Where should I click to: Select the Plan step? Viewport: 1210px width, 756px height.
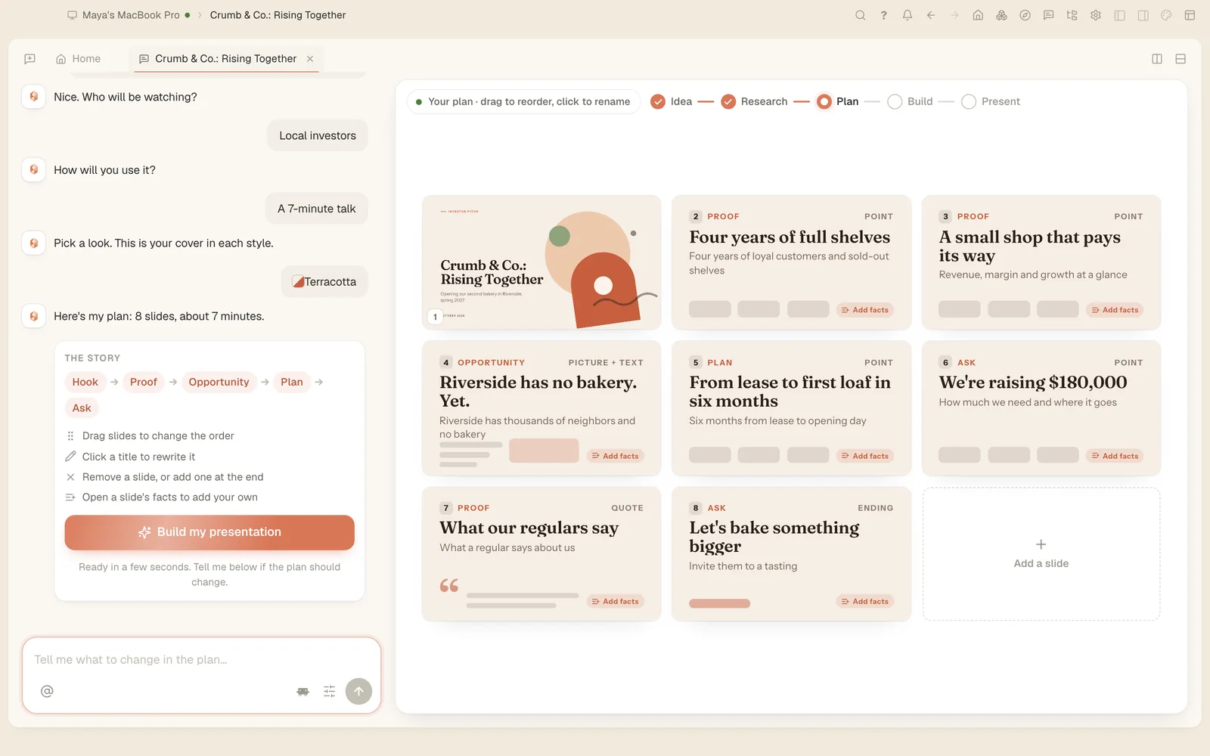click(x=837, y=101)
